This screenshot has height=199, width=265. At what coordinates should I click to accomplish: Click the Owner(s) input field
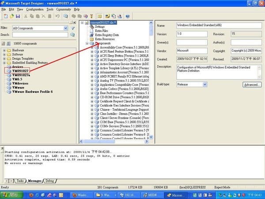click(192, 42)
